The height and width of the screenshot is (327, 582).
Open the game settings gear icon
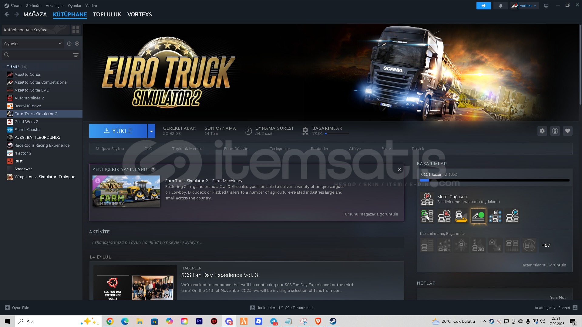click(542, 131)
